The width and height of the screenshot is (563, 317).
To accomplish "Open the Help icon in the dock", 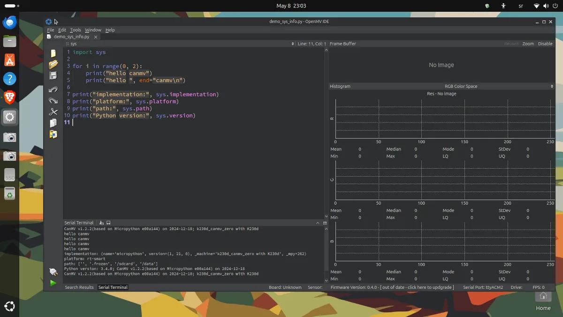I will (9, 79).
